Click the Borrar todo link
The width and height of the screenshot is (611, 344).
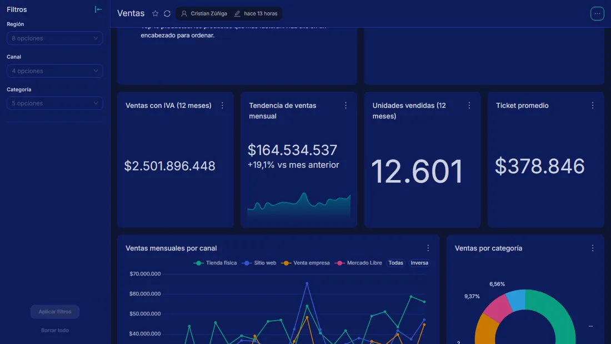pyautogui.click(x=55, y=330)
